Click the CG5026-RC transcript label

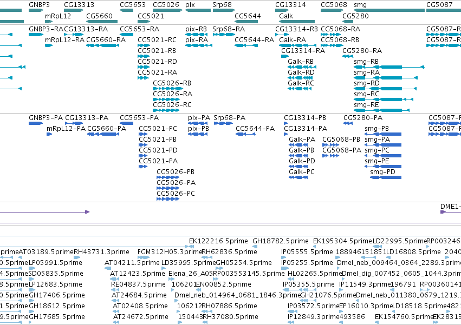172,105
